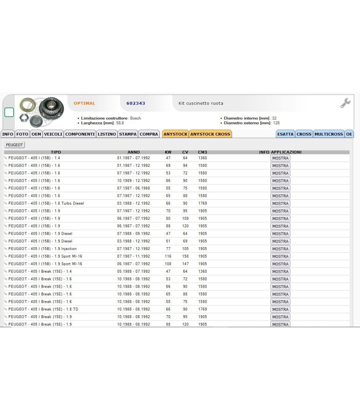
Task: Click MOSTRA for the 1.8 Turbo Diesel row
Action: coord(280,203)
